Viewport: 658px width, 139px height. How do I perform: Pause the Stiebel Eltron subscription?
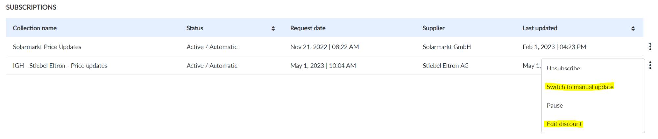coord(555,105)
